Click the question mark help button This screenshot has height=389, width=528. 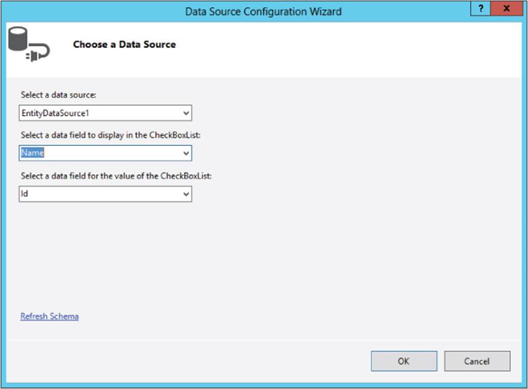pyautogui.click(x=480, y=9)
